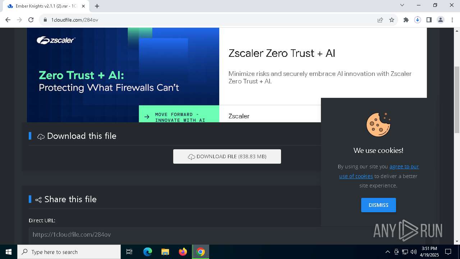Click share icon beside Share this file

[x=38, y=200]
